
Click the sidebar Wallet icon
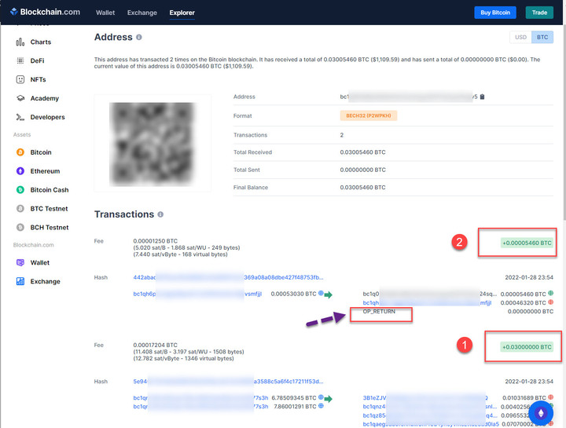20,262
